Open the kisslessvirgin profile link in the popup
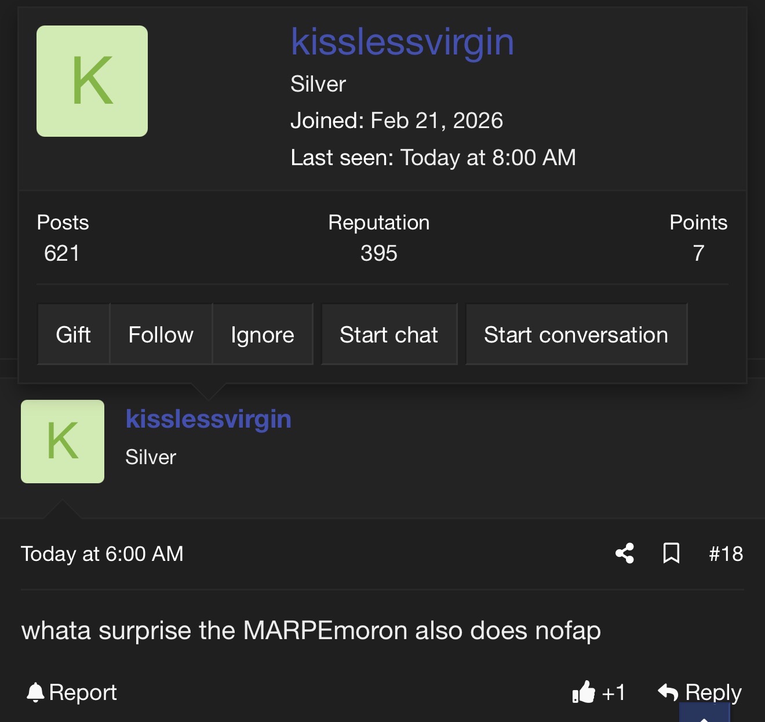The image size is (765, 722). [x=402, y=42]
